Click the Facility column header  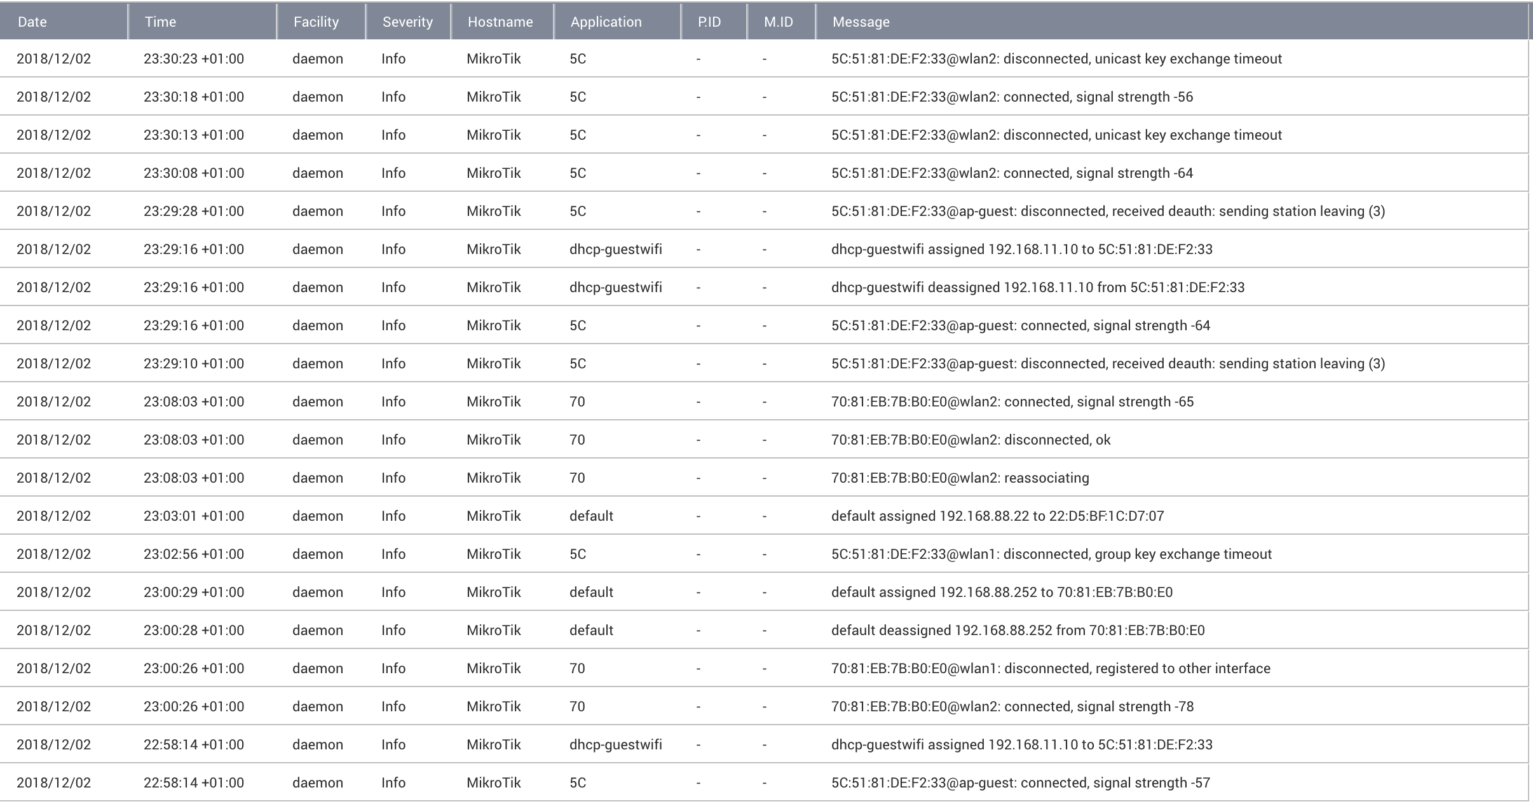coord(321,22)
